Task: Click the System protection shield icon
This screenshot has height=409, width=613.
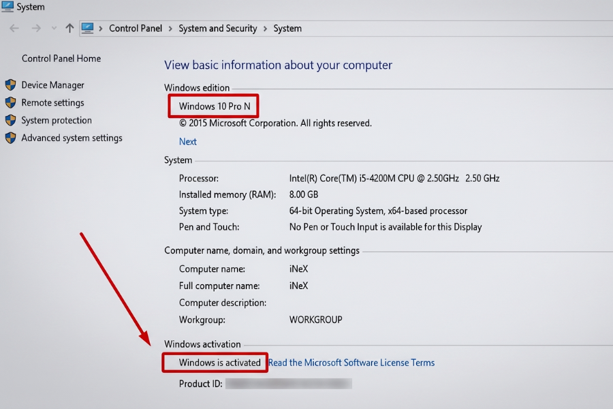Action: (x=10, y=120)
